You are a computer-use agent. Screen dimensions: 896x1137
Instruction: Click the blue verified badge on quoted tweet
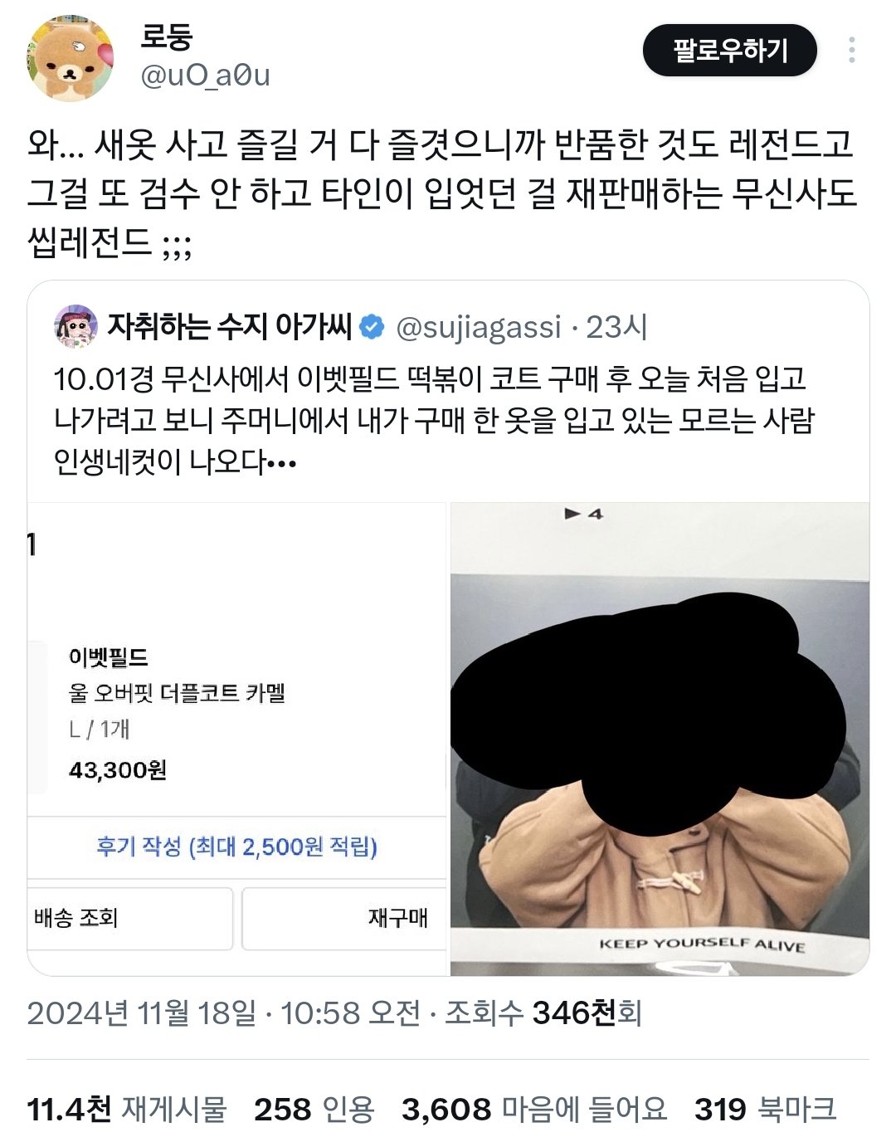click(373, 327)
